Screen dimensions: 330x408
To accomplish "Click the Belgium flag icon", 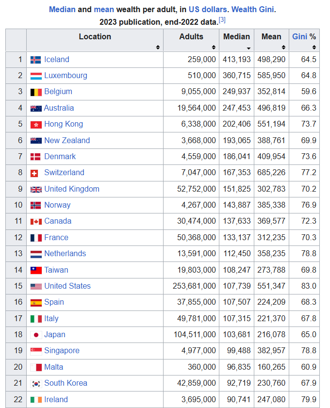I will point(36,92).
